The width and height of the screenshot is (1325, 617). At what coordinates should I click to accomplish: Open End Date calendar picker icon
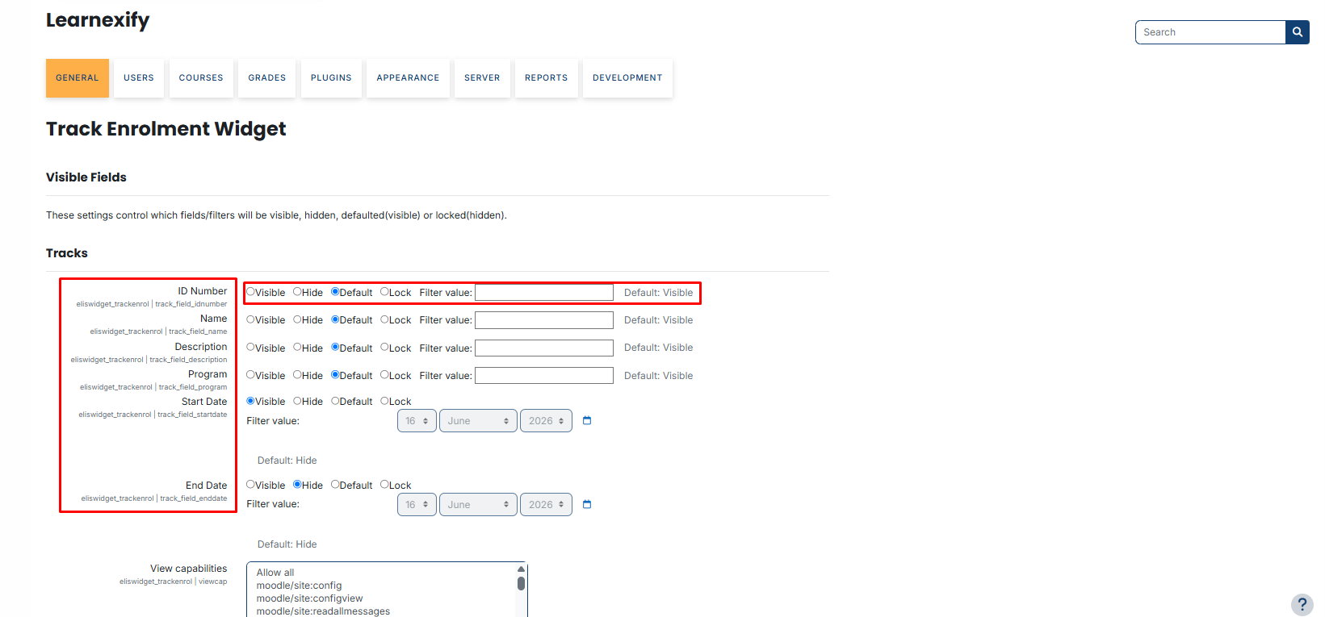point(587,505)
